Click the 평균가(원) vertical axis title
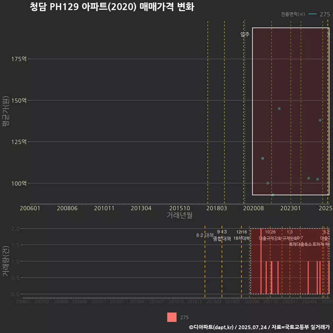 [x=6, y=111]
